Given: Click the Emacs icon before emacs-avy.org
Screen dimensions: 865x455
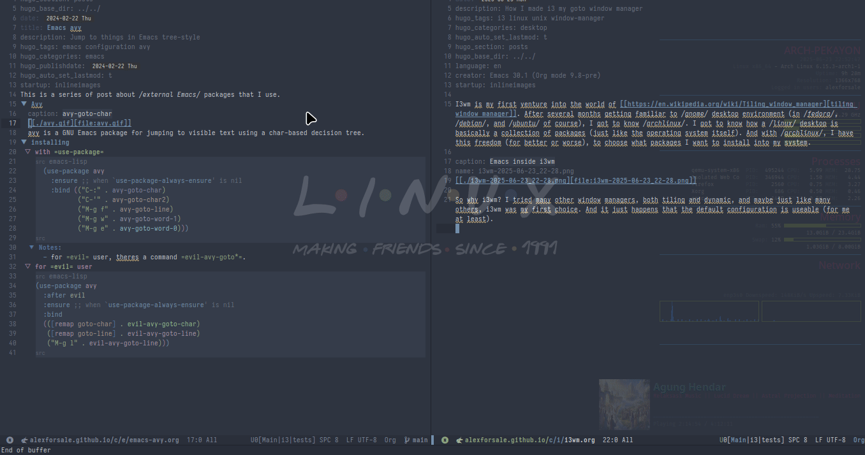Looking at the screenshot, I should (x=24, y=440).
